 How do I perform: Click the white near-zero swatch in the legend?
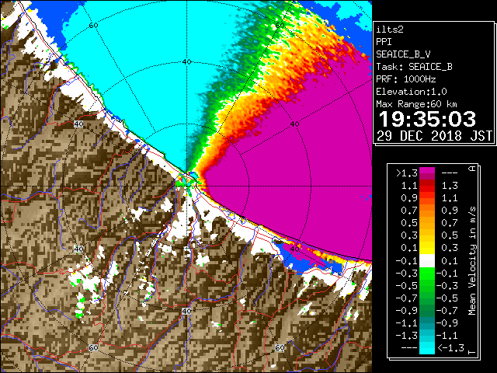point(427,261)
